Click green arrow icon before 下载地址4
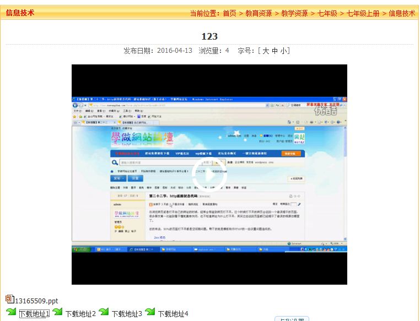This screenshot has height=321, width=420. (150, 312)
